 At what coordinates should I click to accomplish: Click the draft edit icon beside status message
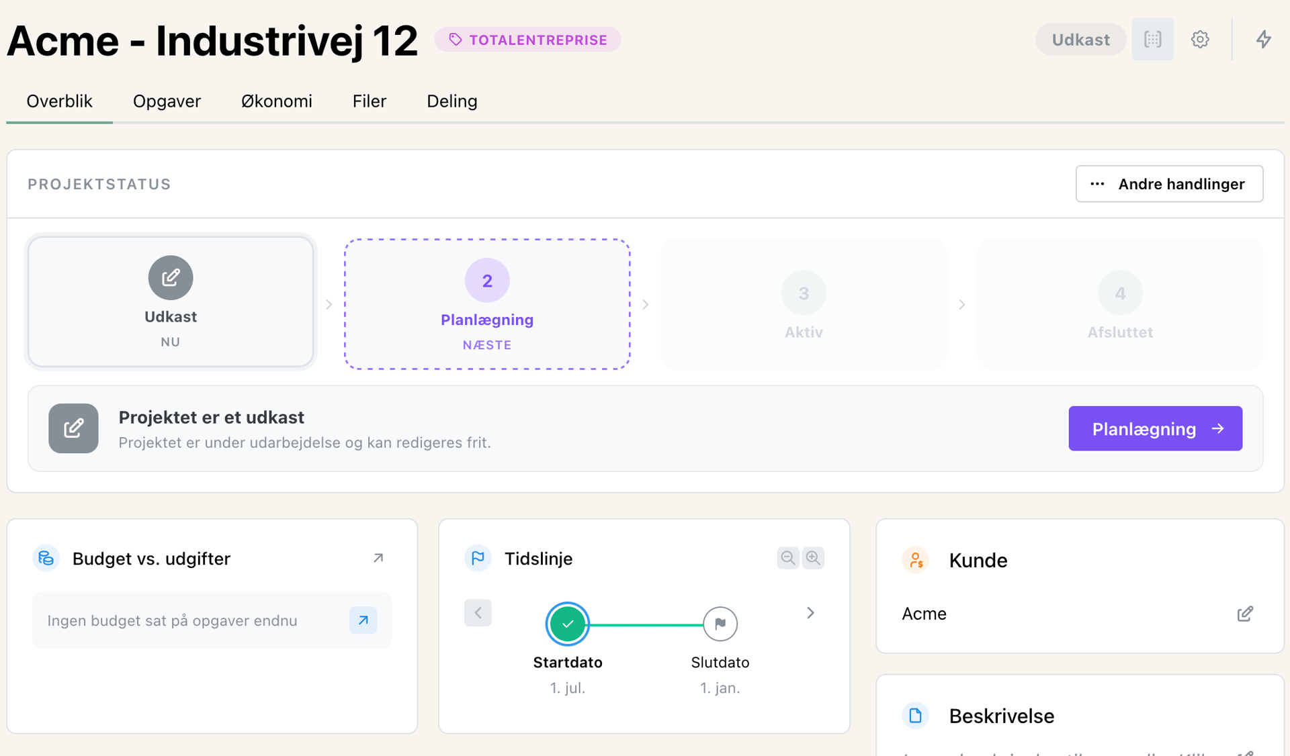(73, 428)
